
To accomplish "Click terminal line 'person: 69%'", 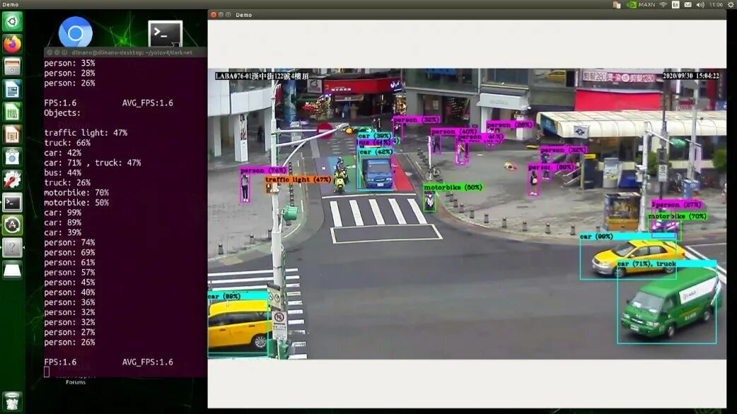I will coord(69,252).
